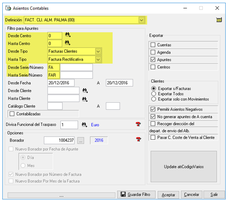Click into the Desde Fecha date field
This screenshot has height=201, width=228.
coord(61,83)
